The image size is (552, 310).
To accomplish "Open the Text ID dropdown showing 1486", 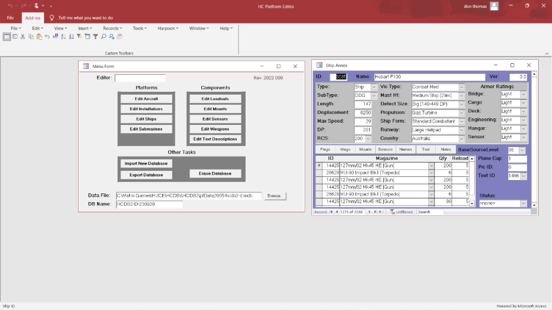I will [523, 176].
